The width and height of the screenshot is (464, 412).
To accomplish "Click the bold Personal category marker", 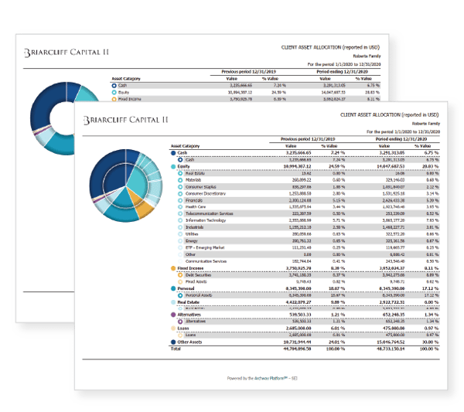I will click(173, 288).
